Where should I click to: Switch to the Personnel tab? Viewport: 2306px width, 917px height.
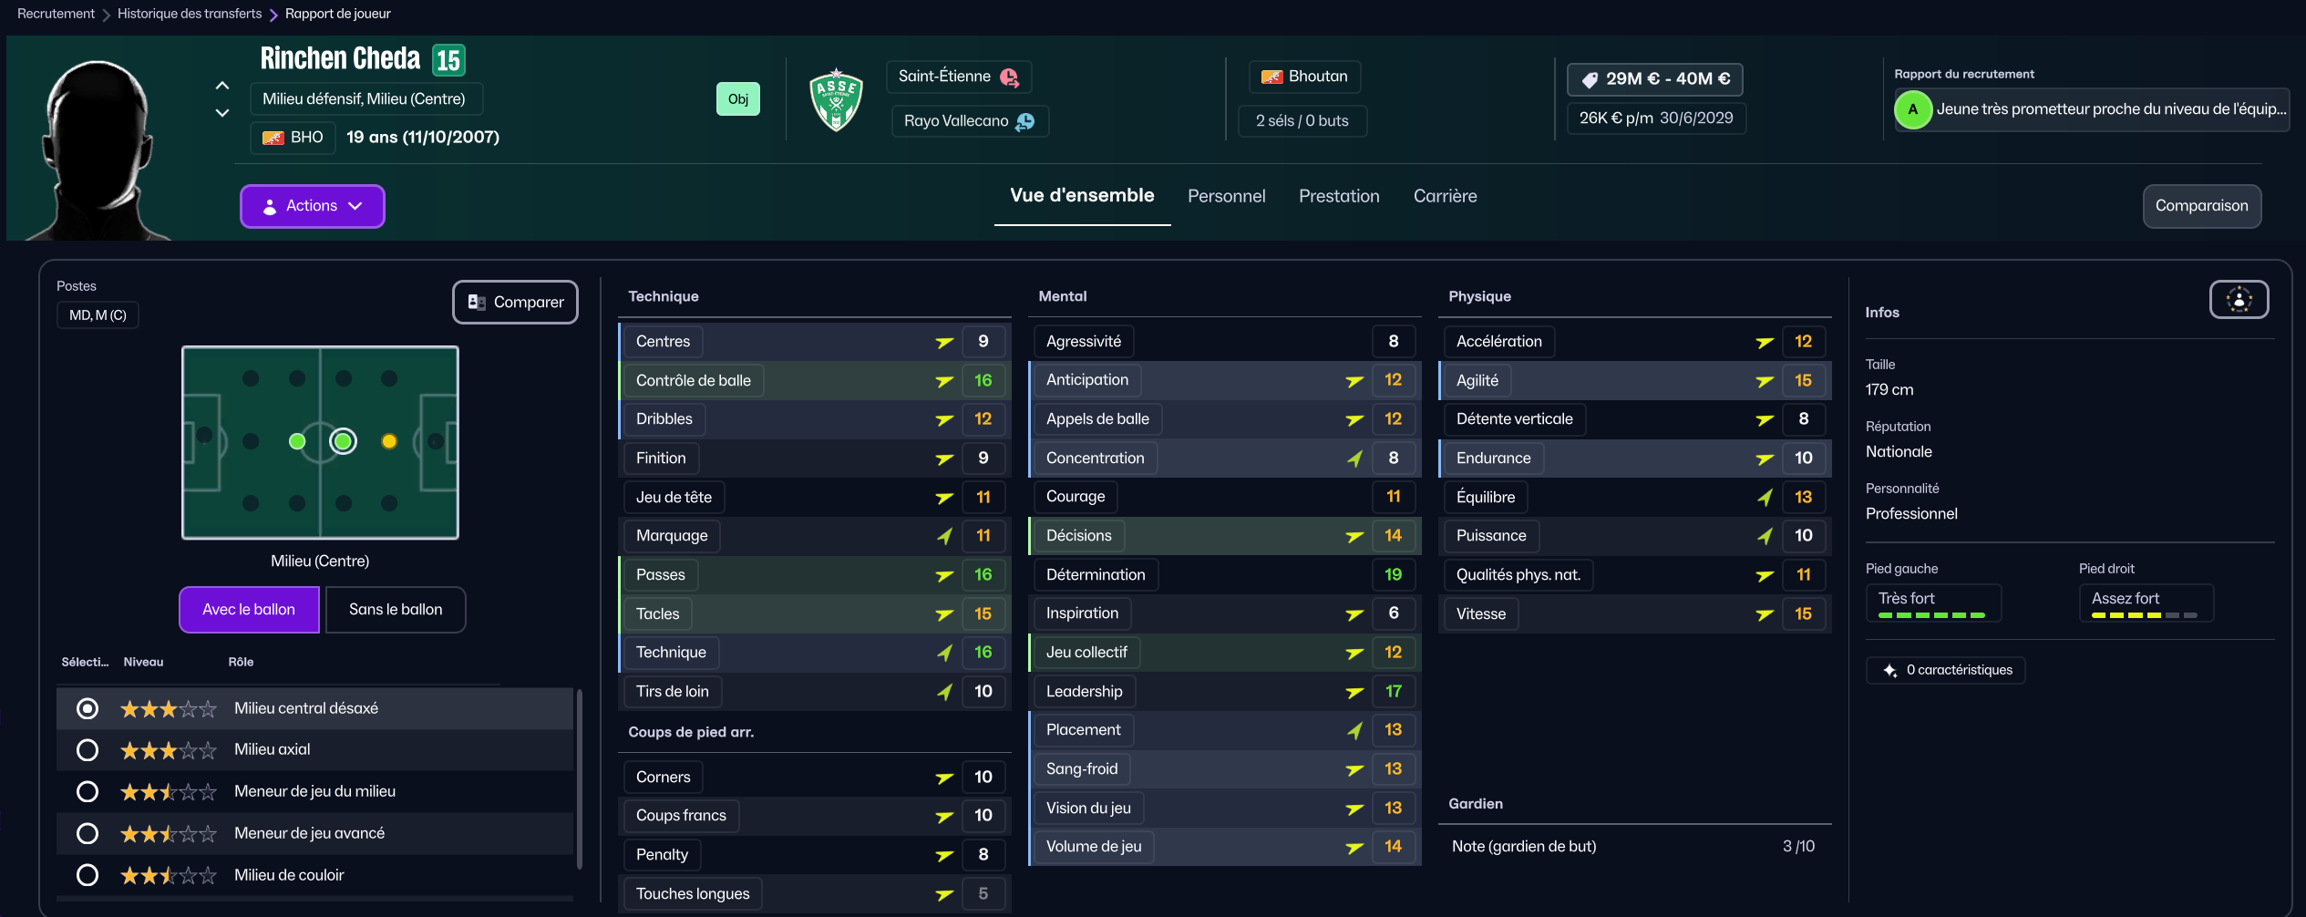click(1226, 196)
